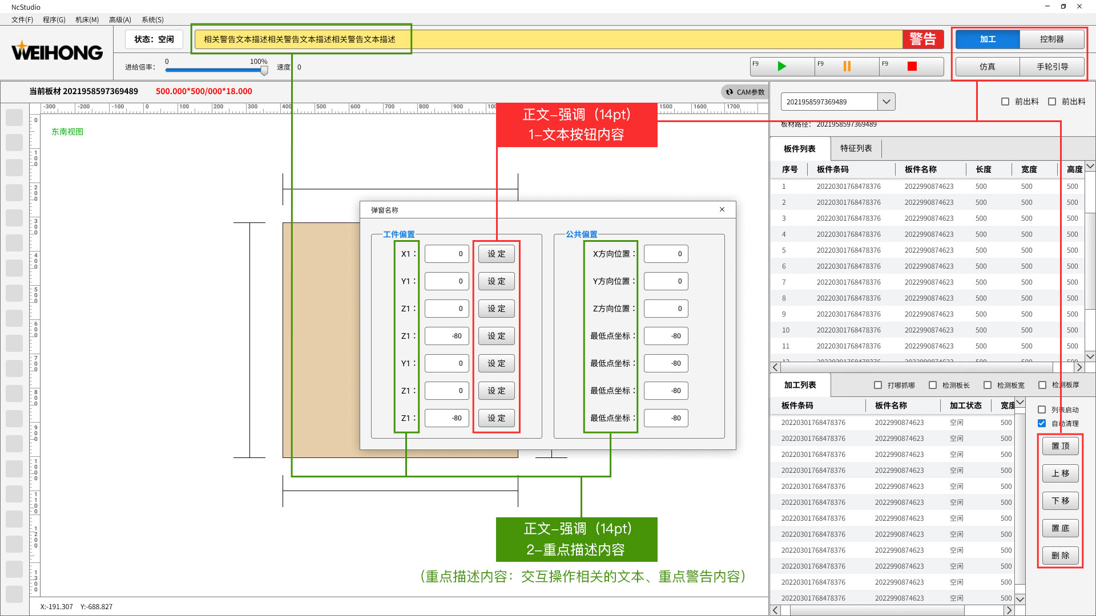Open CAM参数 settings
Image resolution: width=1096 pixels, height=616 pixels.
pyautogui.click(x=744, y=92)
